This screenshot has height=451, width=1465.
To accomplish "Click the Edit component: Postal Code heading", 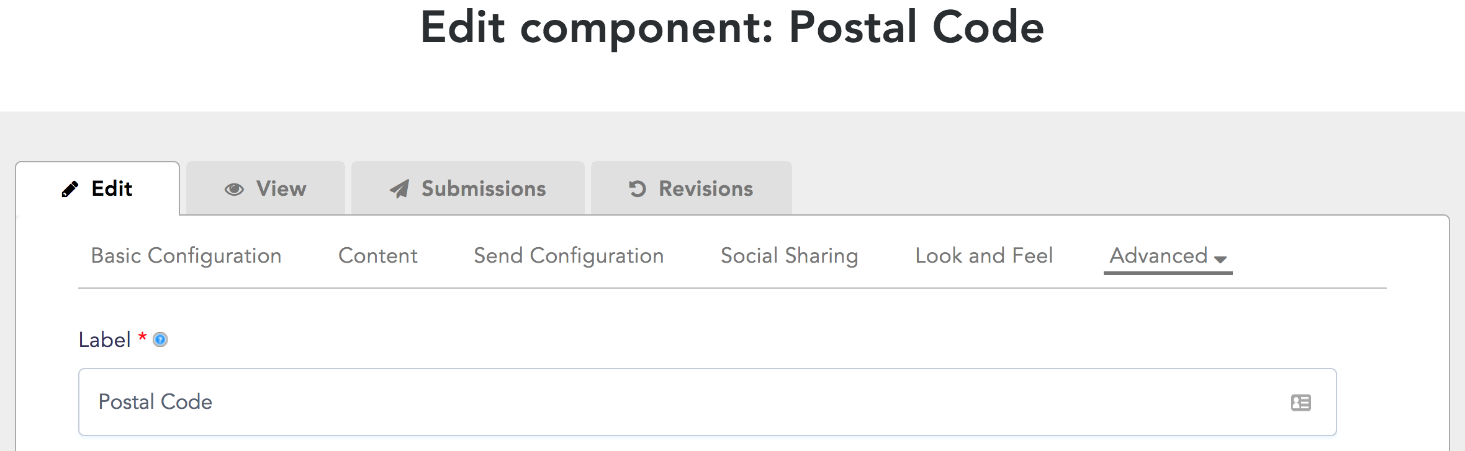I will coord(732,27).
